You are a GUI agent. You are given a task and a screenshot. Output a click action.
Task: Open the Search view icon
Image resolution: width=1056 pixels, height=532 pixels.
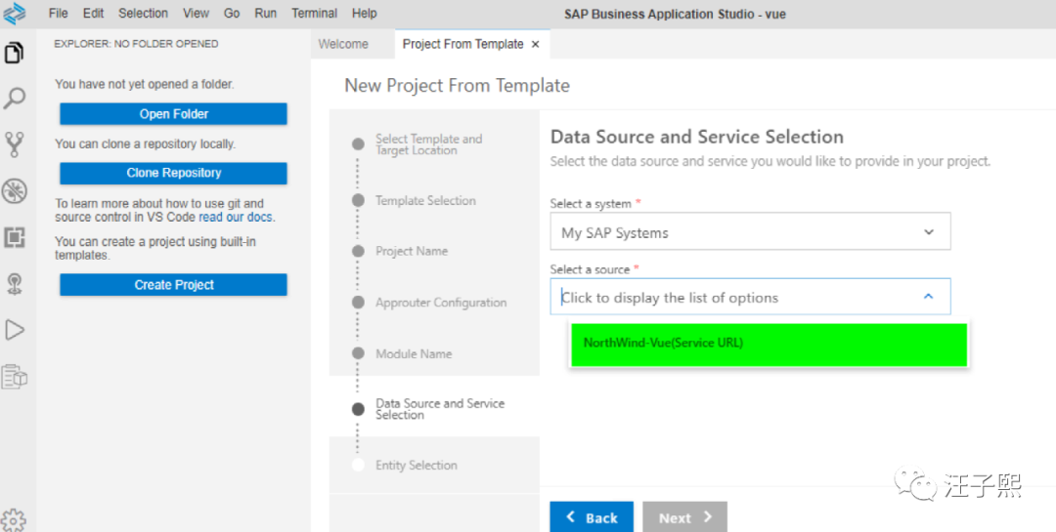(x=15, y=99)
